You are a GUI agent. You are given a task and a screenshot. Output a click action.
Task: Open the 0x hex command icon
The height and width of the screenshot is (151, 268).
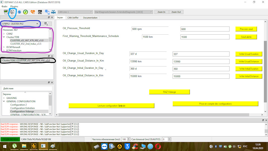[x=40, y=12]
